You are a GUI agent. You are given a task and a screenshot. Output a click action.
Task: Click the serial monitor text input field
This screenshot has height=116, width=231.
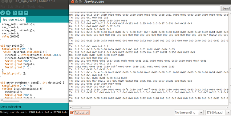click(145, 8)
